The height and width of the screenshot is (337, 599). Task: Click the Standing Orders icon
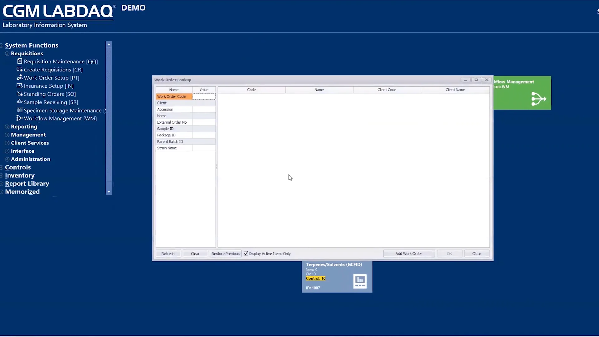pyautogui.click(x=20, y=94)
